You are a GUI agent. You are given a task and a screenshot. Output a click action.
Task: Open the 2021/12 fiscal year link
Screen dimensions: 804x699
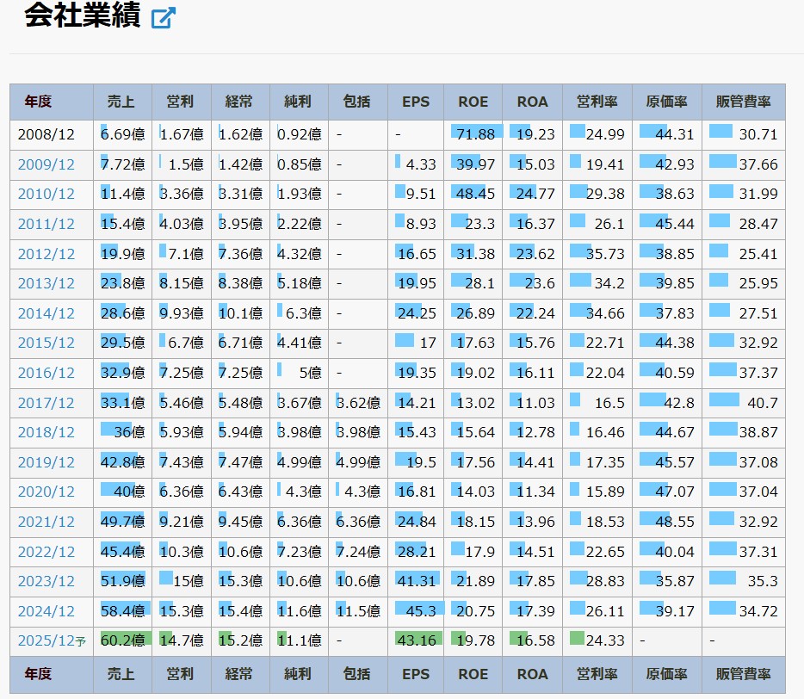(x=46, y=522)
